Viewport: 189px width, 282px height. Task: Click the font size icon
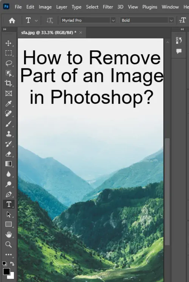click(x=182, y=20)
